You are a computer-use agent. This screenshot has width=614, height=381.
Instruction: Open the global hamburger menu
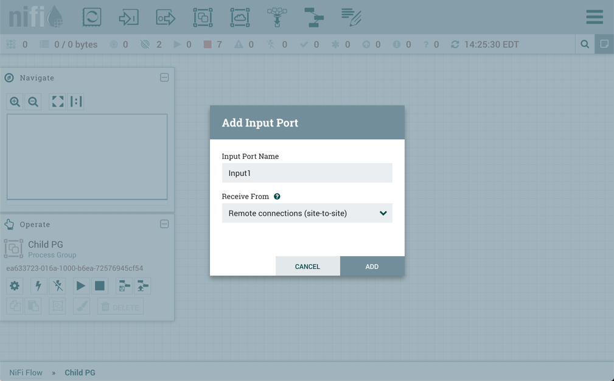tap(594, 17)
